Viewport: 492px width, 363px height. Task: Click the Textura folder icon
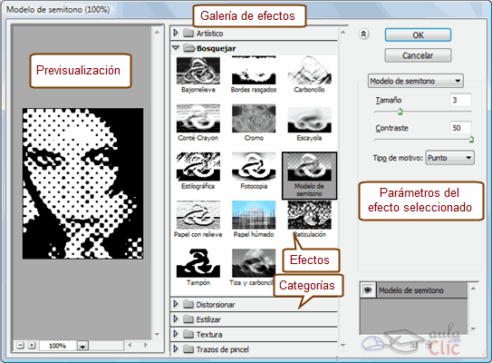tap(188, 334)
